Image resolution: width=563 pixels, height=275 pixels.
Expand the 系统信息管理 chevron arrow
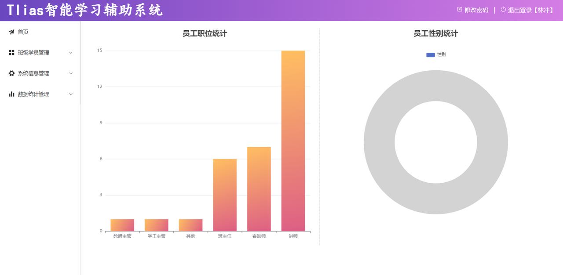[x=71, y=73]
